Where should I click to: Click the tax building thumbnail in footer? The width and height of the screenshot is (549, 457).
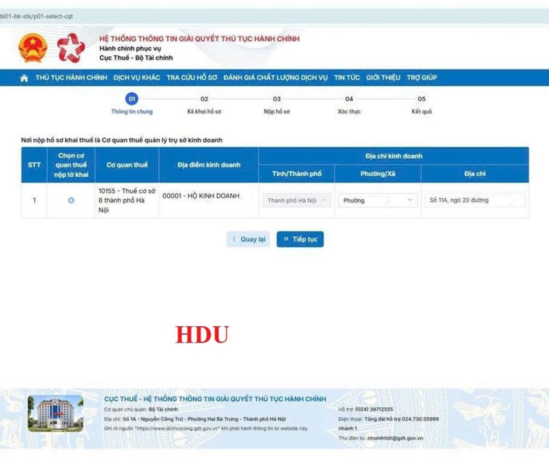(55, 414)
